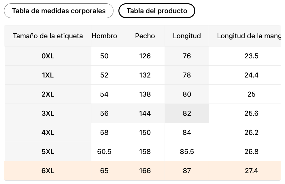Select the highlighted 6XL size row label
The width and height of the screenshot is (285, 184).
click(48, 171)
